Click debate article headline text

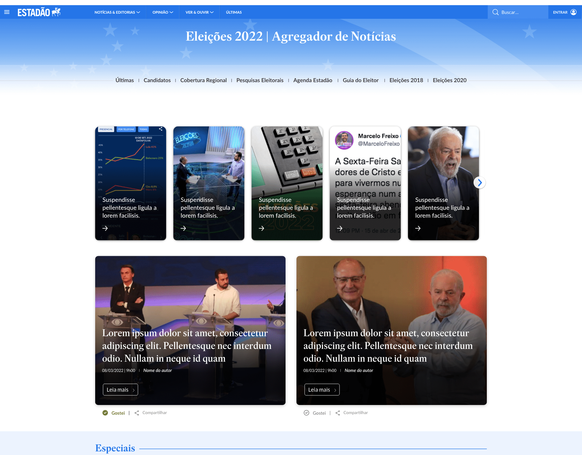[x=187, y=346]
